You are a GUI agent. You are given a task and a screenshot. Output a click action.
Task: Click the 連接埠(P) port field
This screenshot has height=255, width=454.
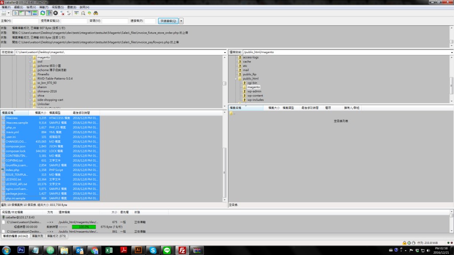150,21
